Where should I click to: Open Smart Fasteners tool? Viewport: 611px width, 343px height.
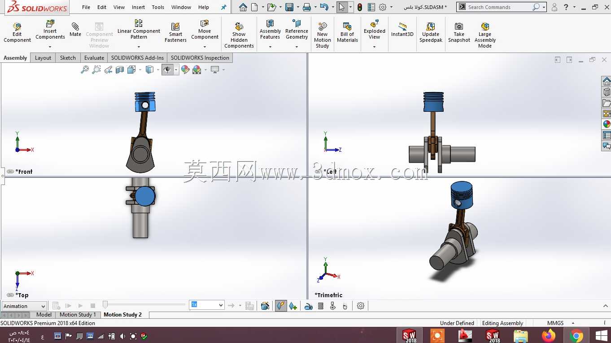pyautogui.click(x=175, y=33)
